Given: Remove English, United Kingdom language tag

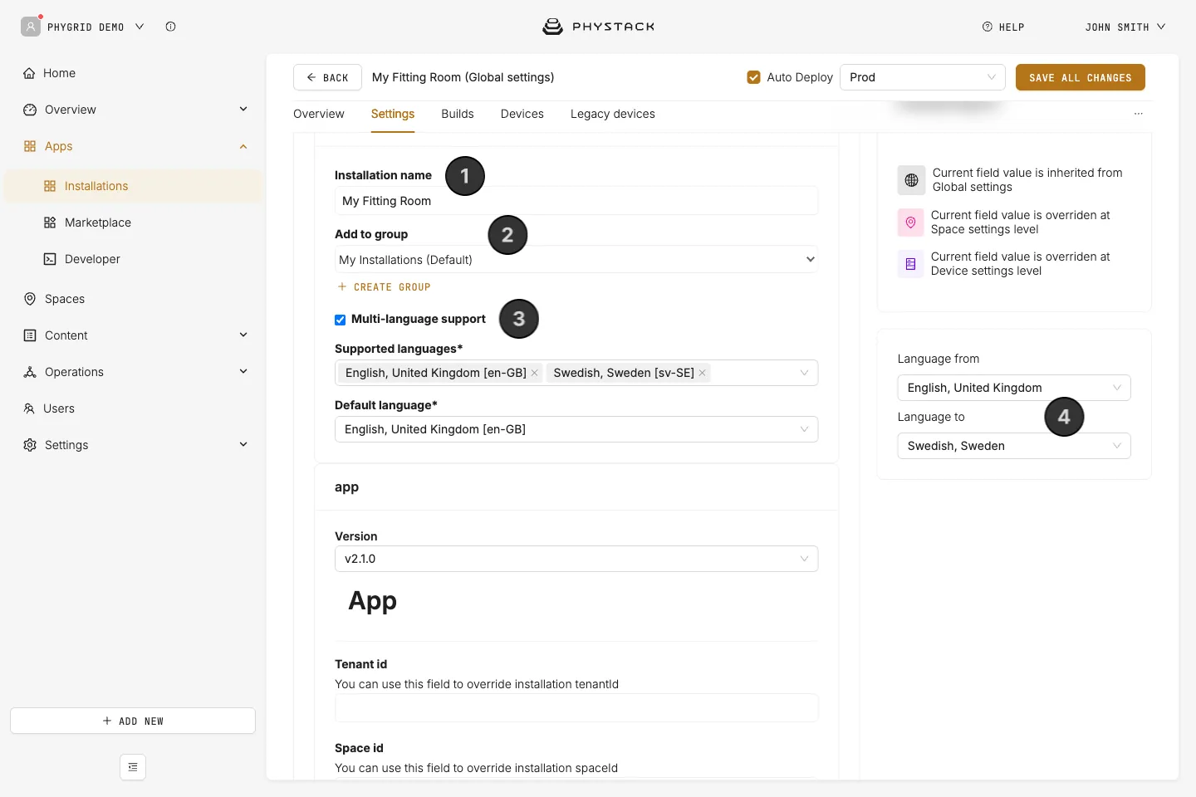Looking at the screenshot, I should coord(535,373).
